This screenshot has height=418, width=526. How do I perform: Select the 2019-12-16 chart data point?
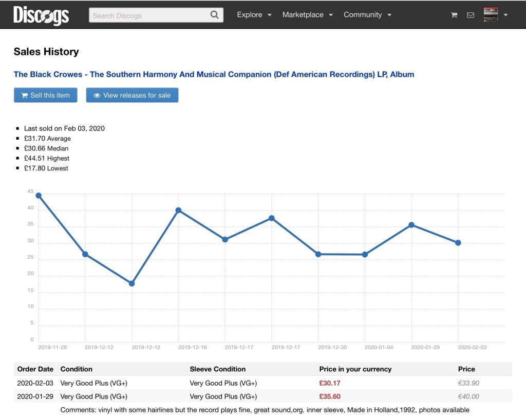point(178,210)
